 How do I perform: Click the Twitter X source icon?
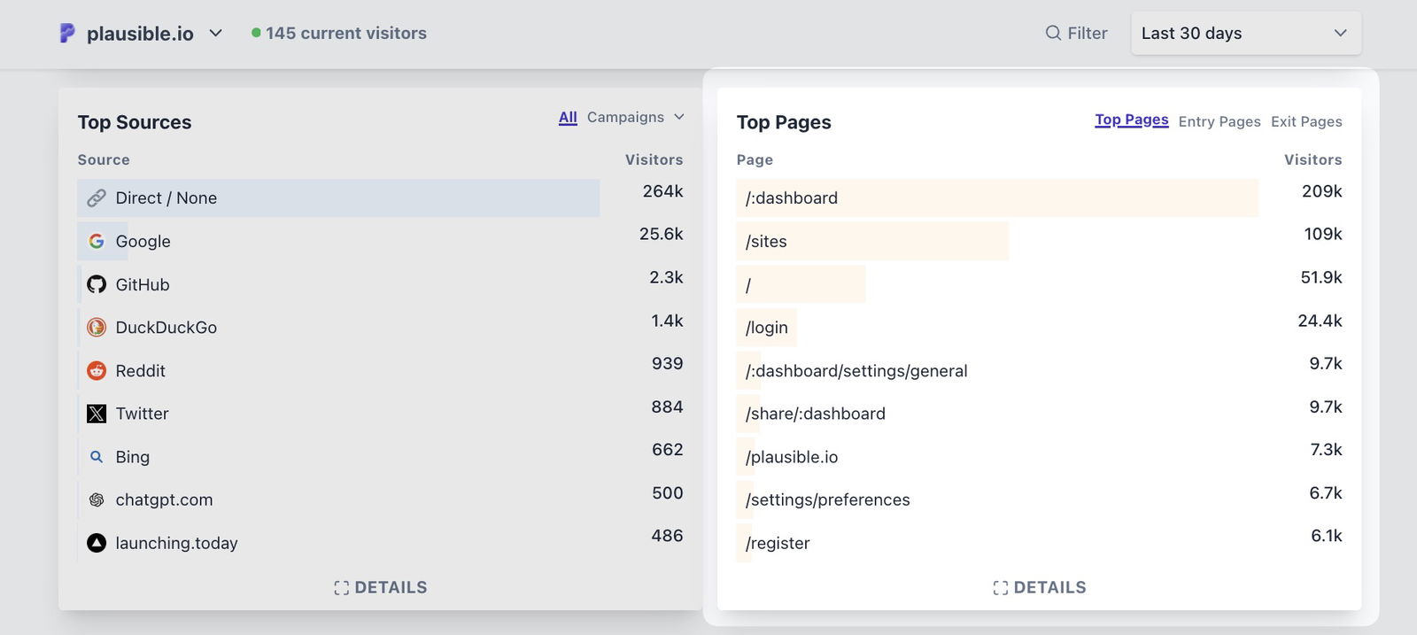coord(97,414)
